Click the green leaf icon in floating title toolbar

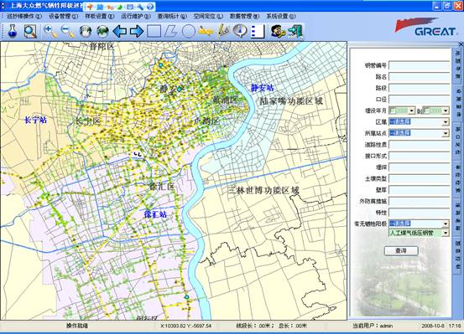coord(120,6)
